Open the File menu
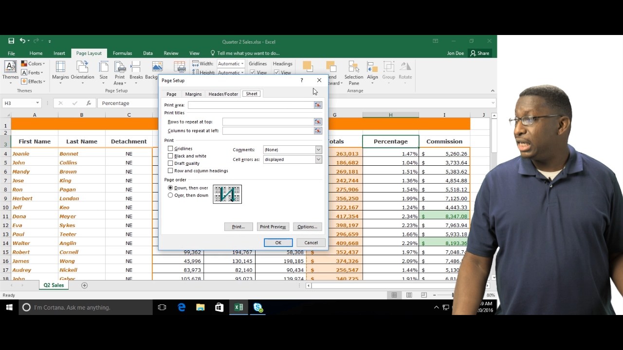The height and width of the screenshot is (350, 623). tap(11, 53)
